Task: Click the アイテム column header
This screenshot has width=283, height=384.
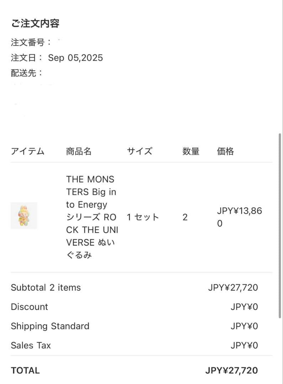Action: 28,151
